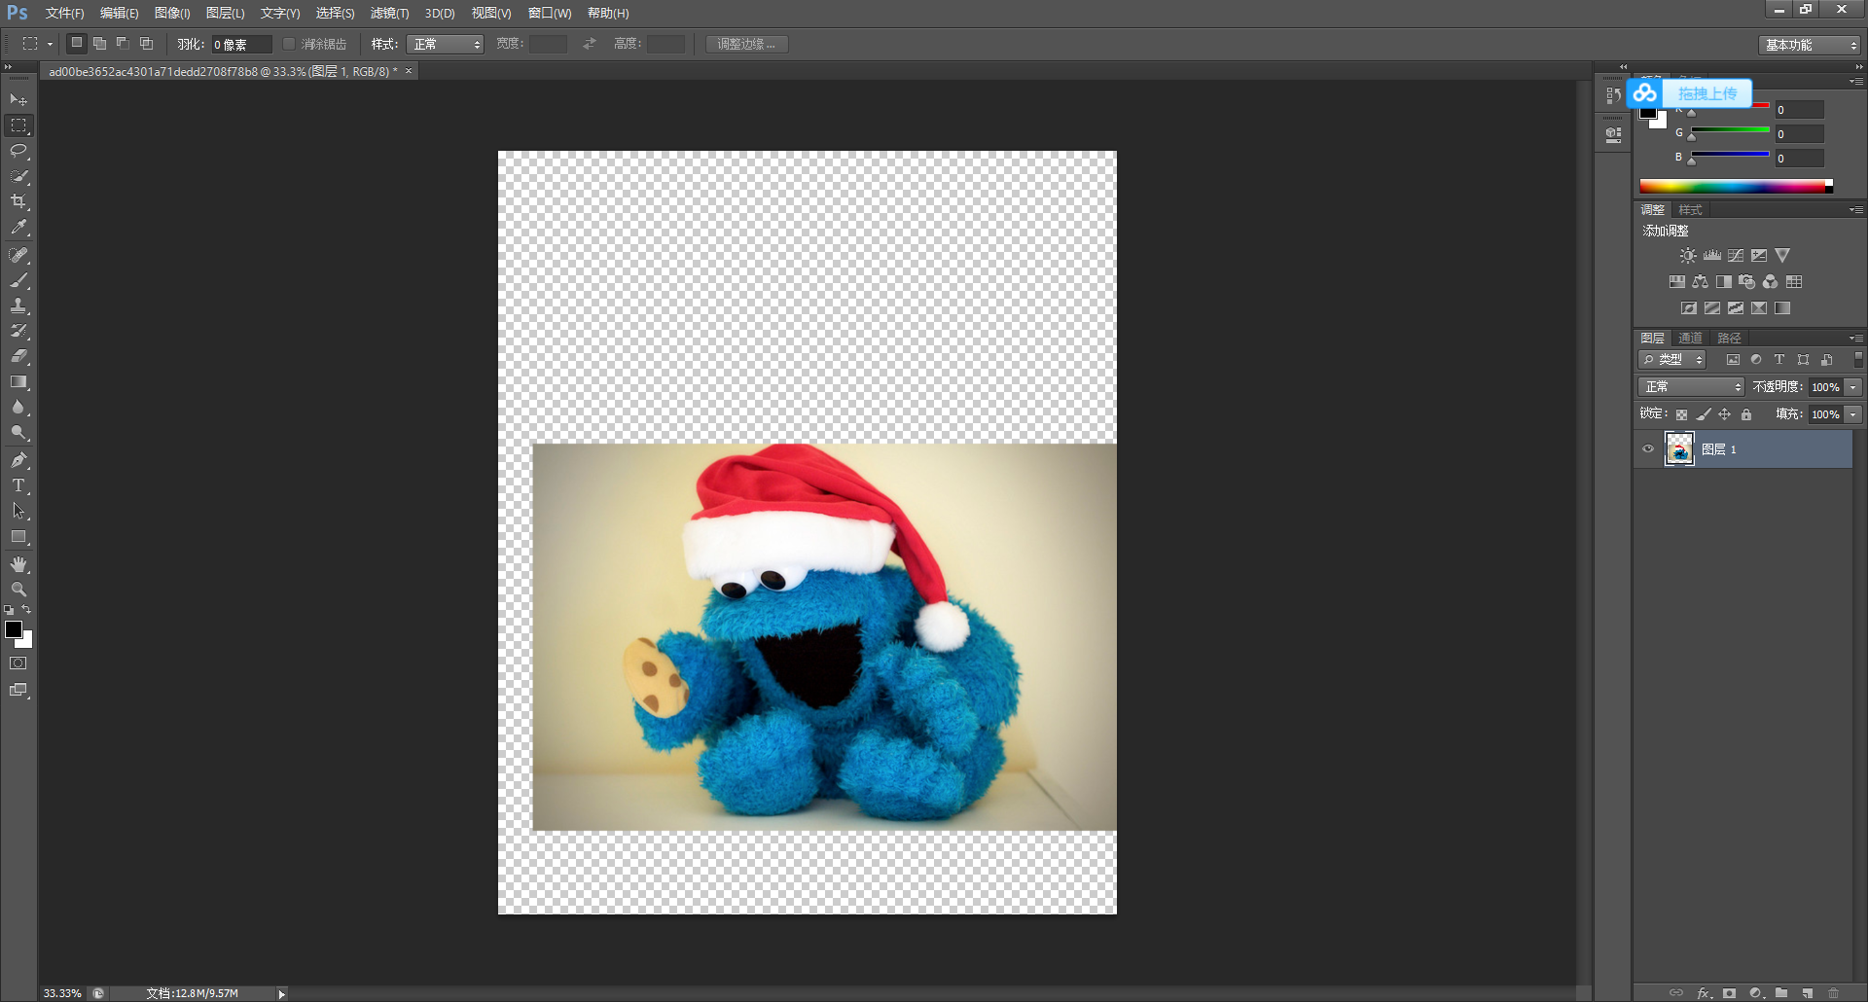Click the 调整边缘 refine edge button

(x=746, y=45)
